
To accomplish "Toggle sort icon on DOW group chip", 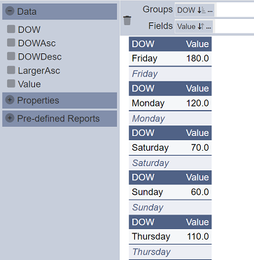I will coord(202,11).
